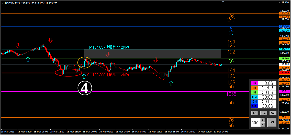Click the cyan level label 27
Image resolution: width=291 pixels, height=135 pixels.
pos(231,34)
